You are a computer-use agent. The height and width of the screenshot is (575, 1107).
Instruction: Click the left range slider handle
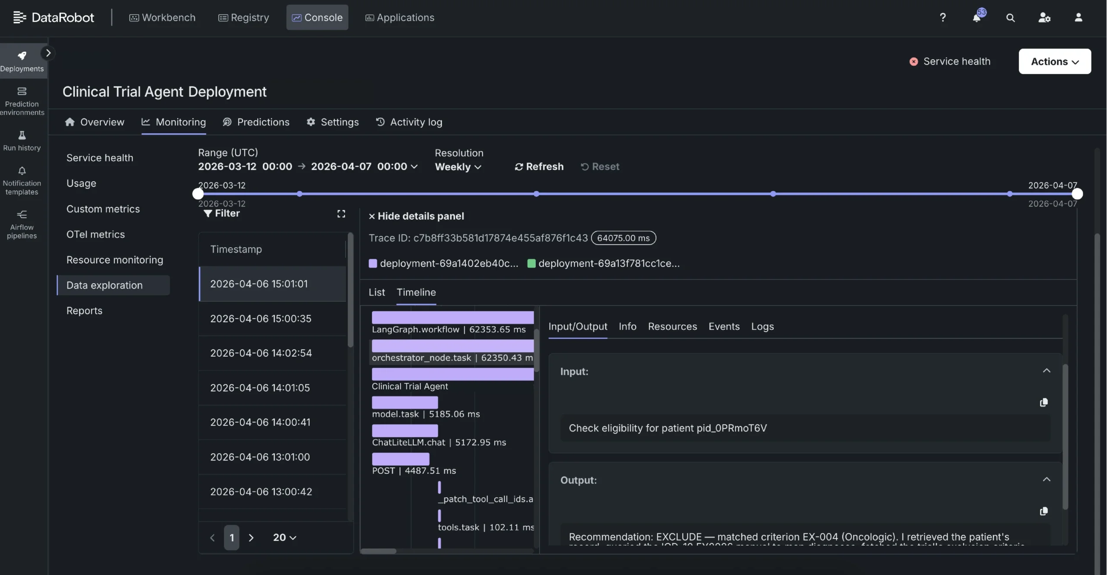pyautogui.click(x=198, y=194)
